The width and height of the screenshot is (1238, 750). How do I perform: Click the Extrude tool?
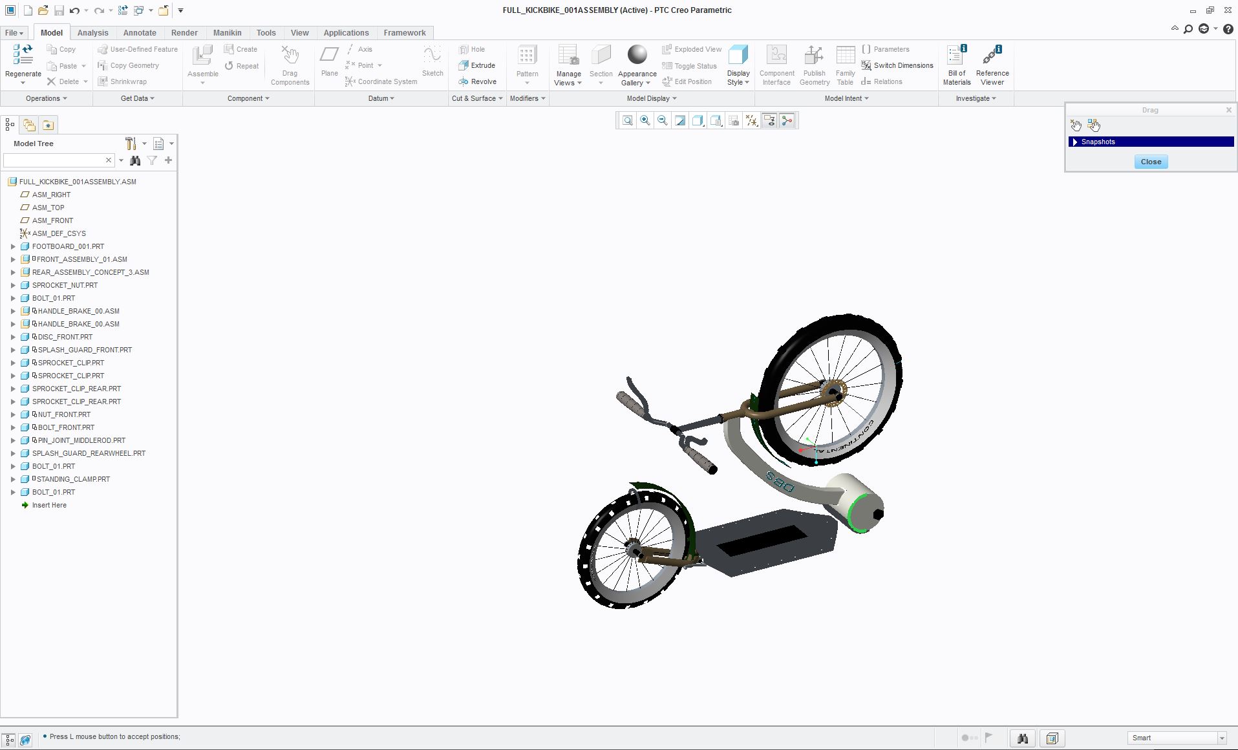[x=476, y=65]
